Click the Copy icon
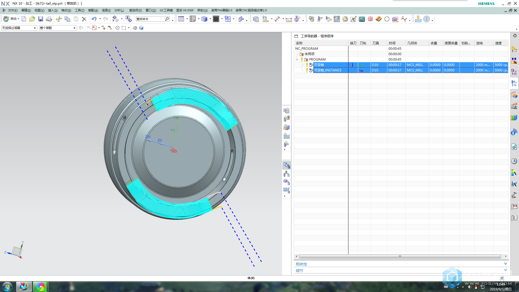The width and height of the screenshot is (519, 292). pos(67,19)
